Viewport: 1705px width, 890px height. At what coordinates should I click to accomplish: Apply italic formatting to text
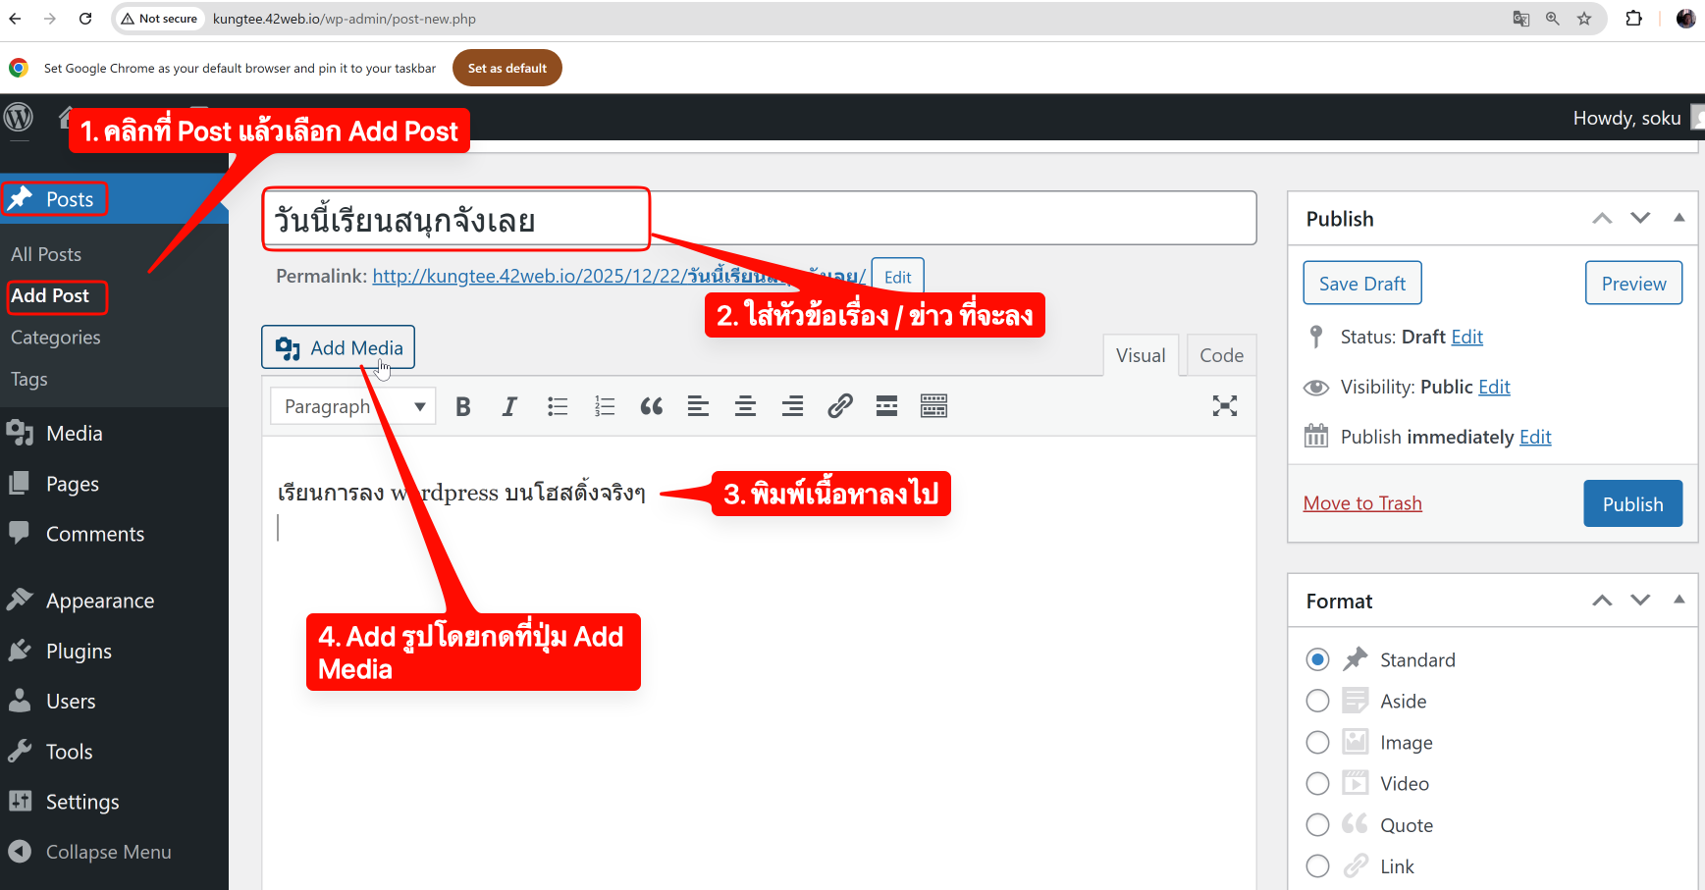pyautogui.click(x=509, y=406)
